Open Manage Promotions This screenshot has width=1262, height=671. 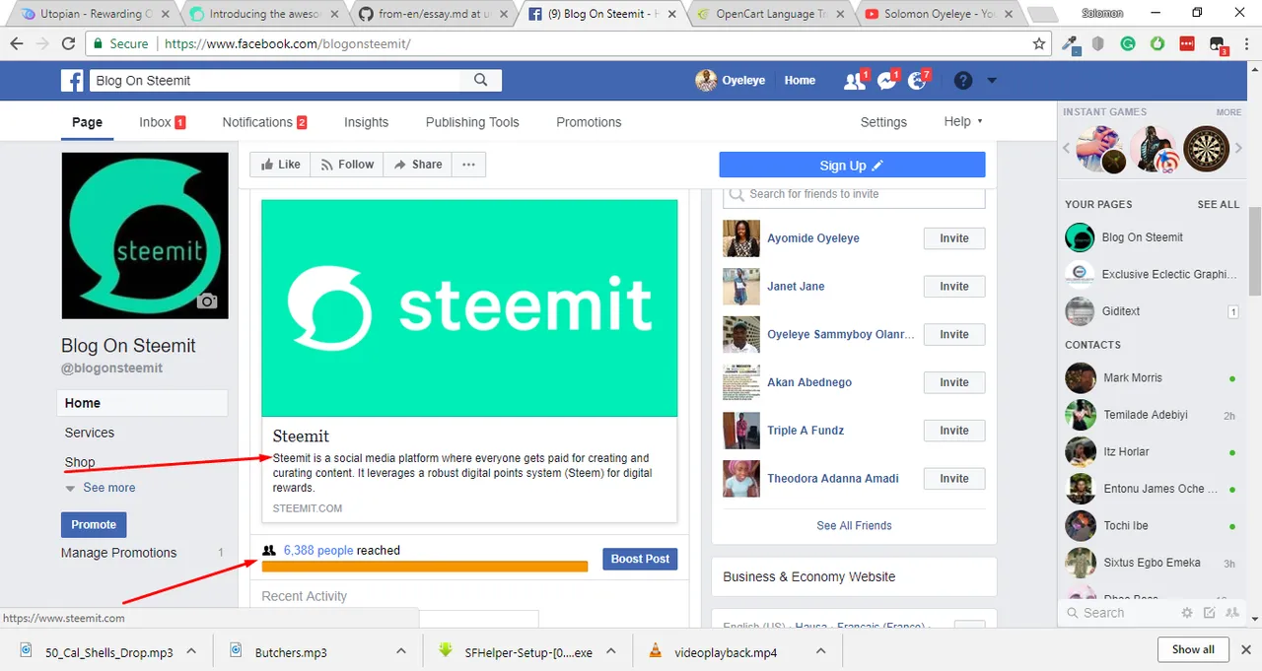119,553
